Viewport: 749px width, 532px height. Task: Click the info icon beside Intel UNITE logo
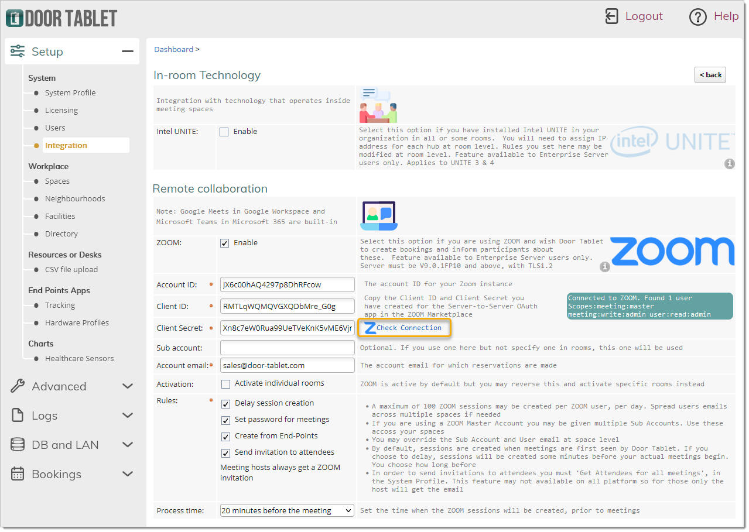tap(729, 164)
